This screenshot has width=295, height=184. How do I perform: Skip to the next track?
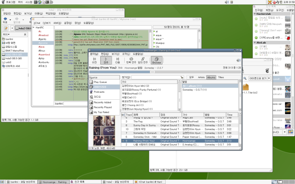[118, 60]
